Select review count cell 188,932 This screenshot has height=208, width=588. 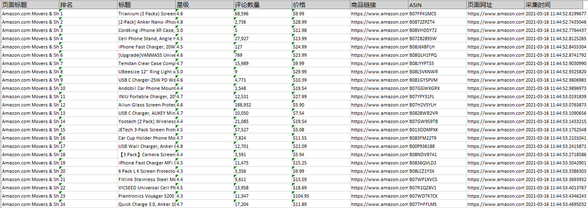coord(262,105)
